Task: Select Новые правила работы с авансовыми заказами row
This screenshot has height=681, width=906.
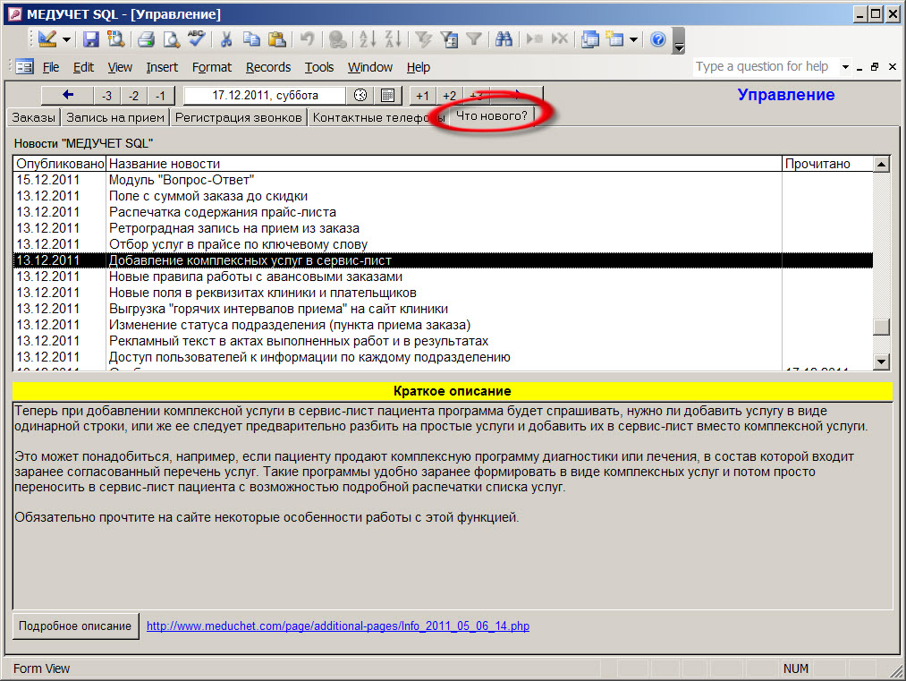Action: coord(444,277)
